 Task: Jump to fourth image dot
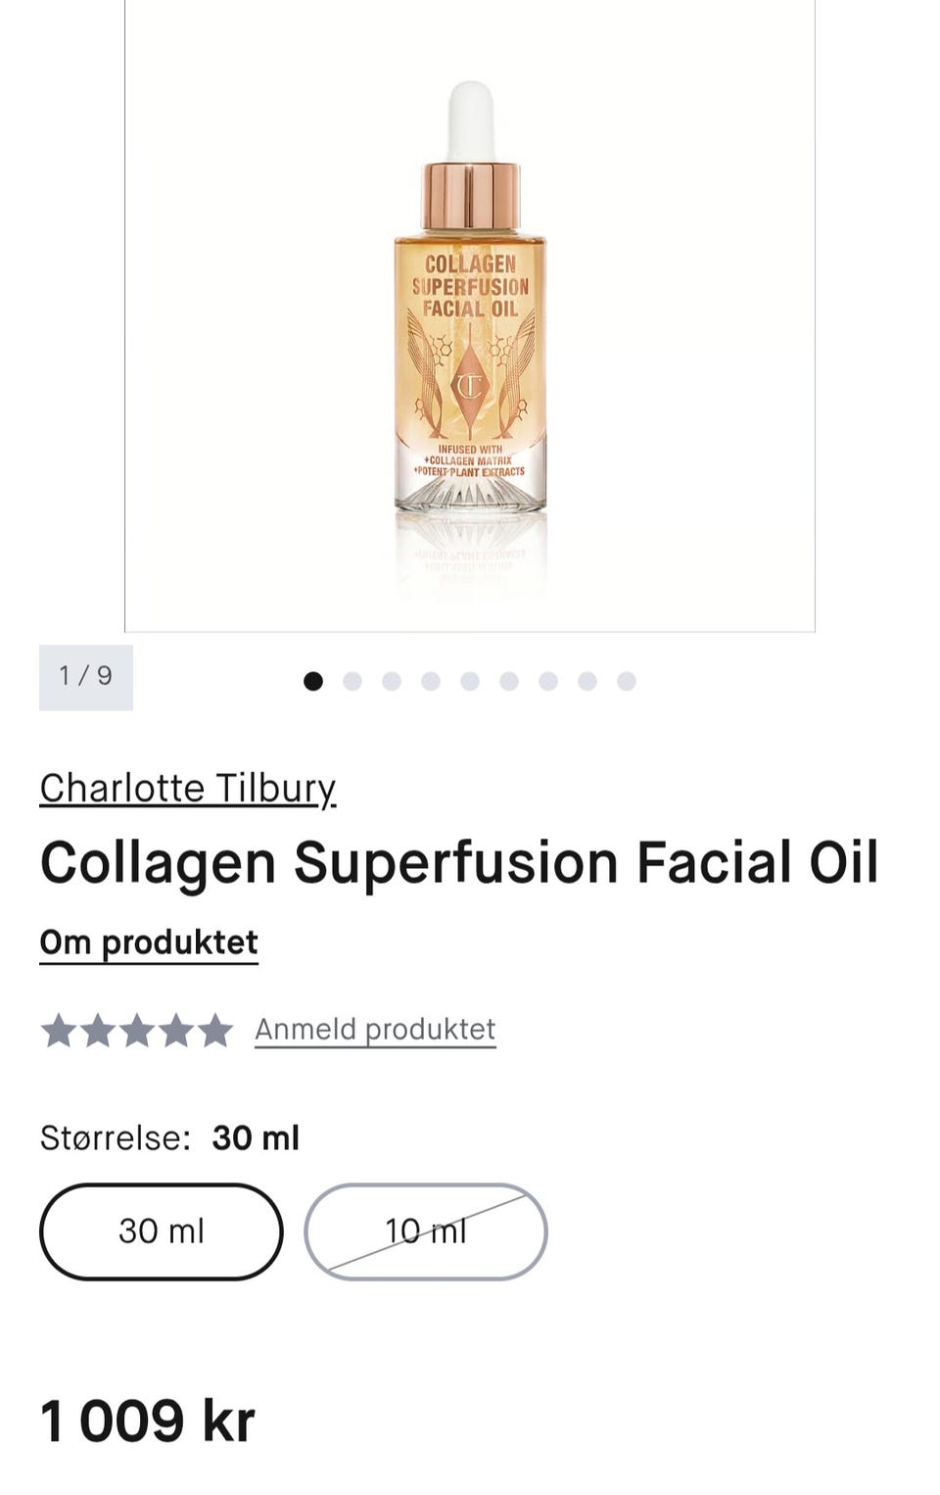(x=431, y=681)
